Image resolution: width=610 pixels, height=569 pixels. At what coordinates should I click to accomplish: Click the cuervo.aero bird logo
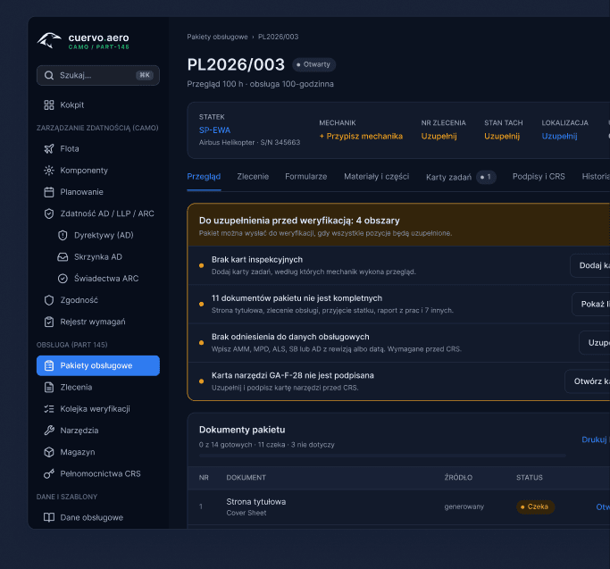(49, 40)
